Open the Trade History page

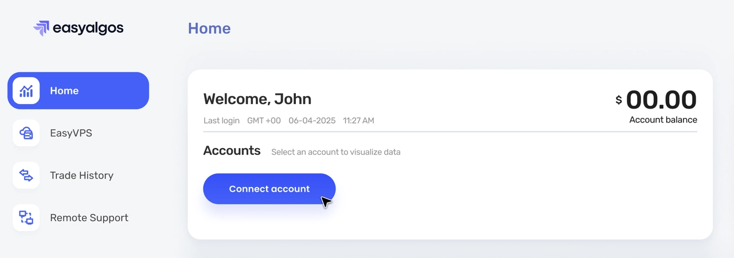click(81, 176)
